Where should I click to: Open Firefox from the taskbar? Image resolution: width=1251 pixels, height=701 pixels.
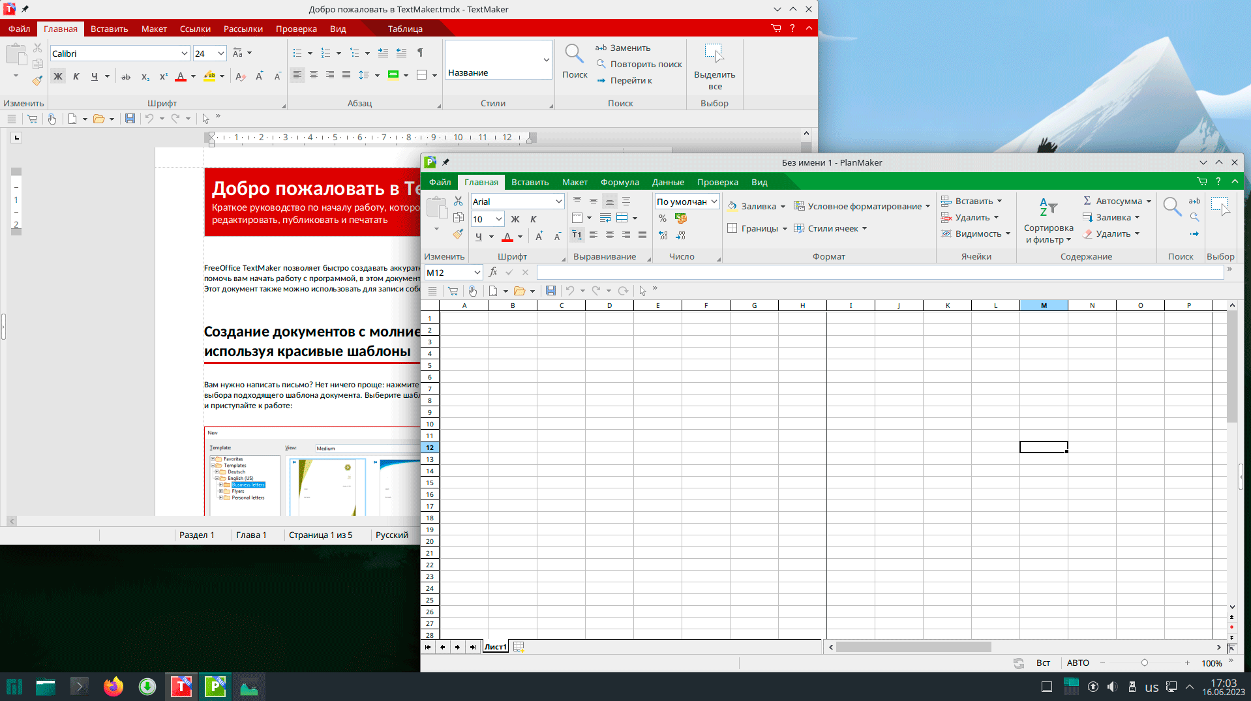tap(113, 687)
